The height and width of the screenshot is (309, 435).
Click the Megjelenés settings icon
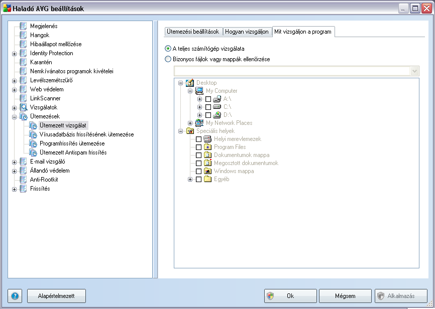pyautogui.click(x=23, y=26)
